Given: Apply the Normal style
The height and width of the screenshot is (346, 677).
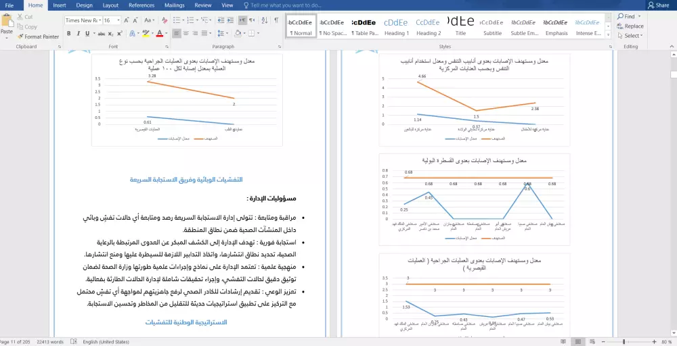Looking at the screenshot, I should pyautogui.click(x=301, y=26).
